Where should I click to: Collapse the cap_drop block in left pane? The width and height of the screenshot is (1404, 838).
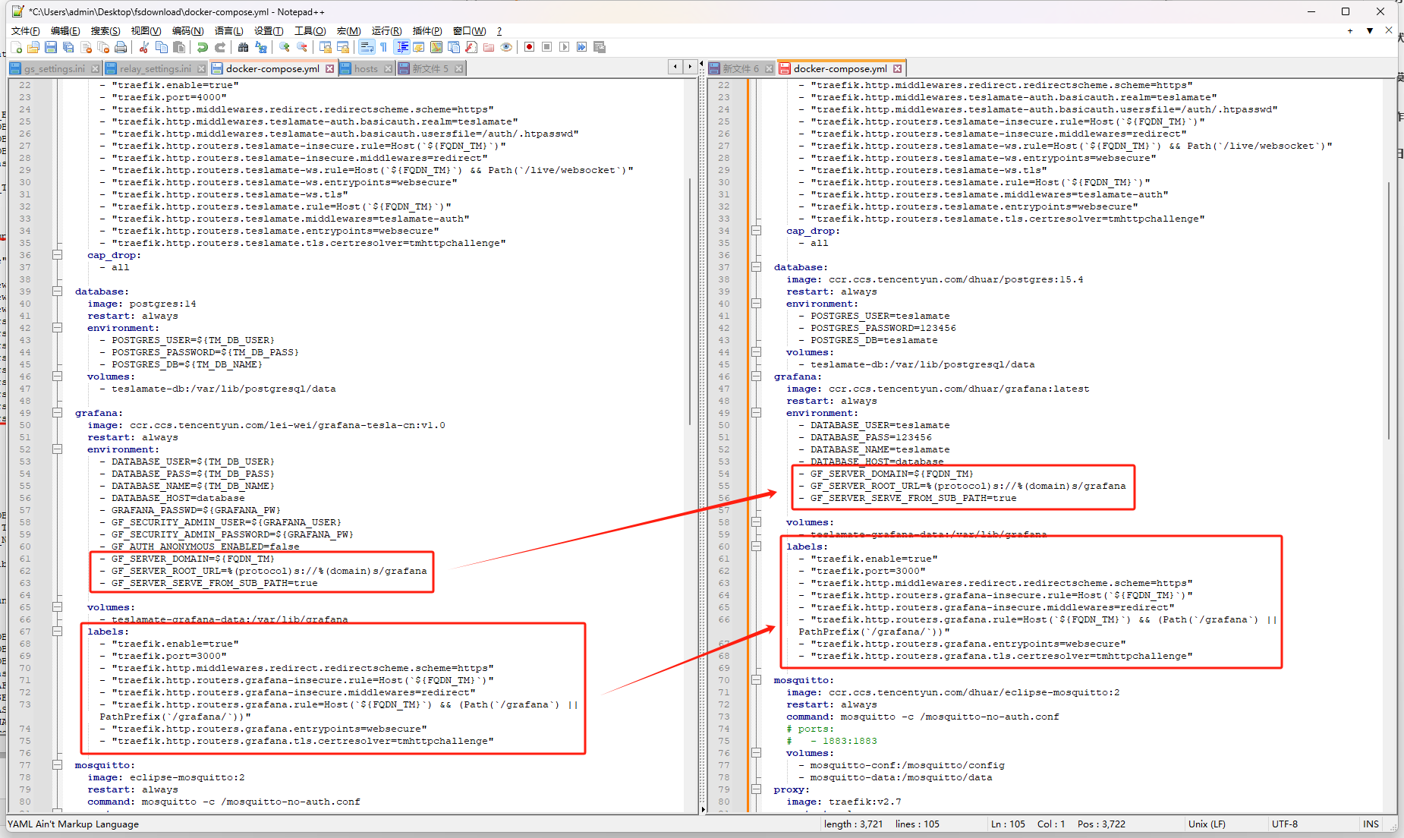tap(58, 255)
